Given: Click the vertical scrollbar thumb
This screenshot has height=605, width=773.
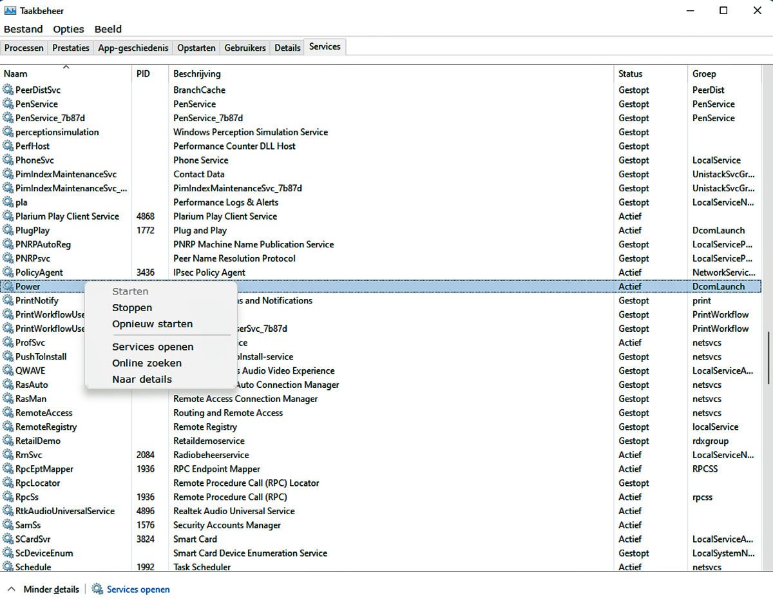Looking at the screenshot, I should point(767,358).
